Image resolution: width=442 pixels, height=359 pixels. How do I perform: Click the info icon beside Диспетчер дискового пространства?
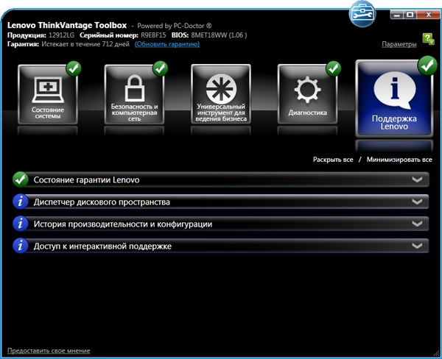21,202
